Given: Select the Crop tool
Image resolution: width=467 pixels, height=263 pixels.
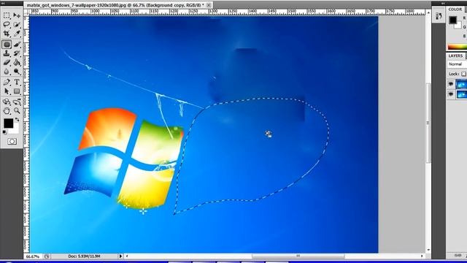Looking at the screenshot, I should click(x=7, y=34).
